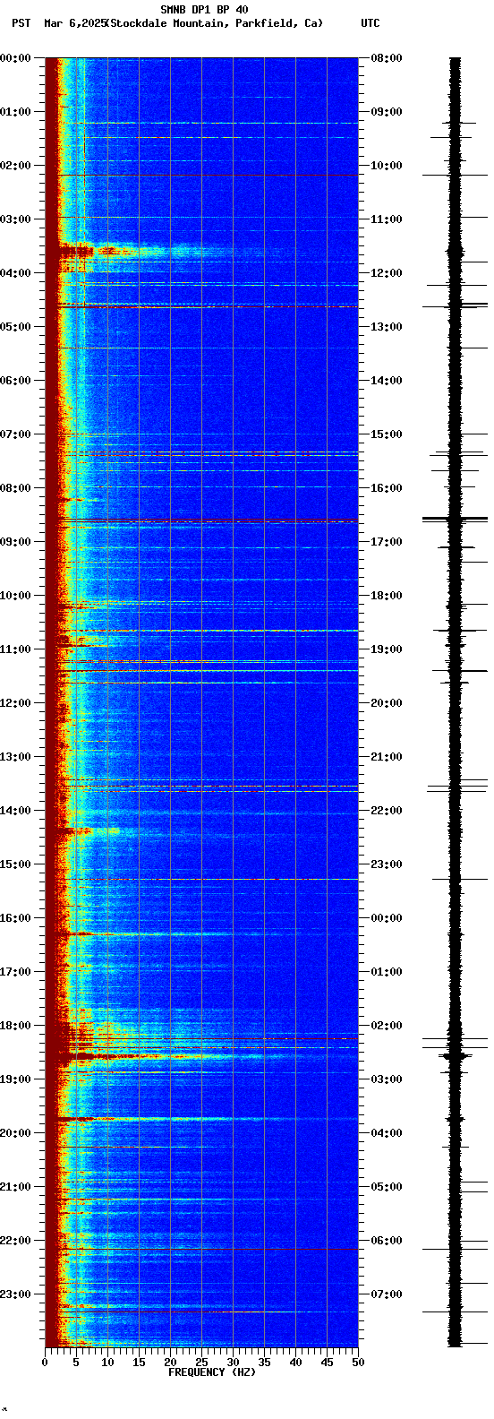This screenshot has width=494, height=1419.
Task: Click the PST 20:00 time label
Action: (x=15, y=1133)
